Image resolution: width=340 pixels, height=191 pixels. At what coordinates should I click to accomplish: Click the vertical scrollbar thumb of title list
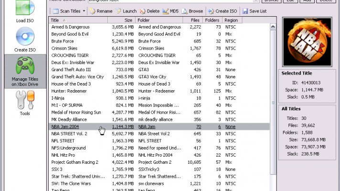(x=273, y=102)
